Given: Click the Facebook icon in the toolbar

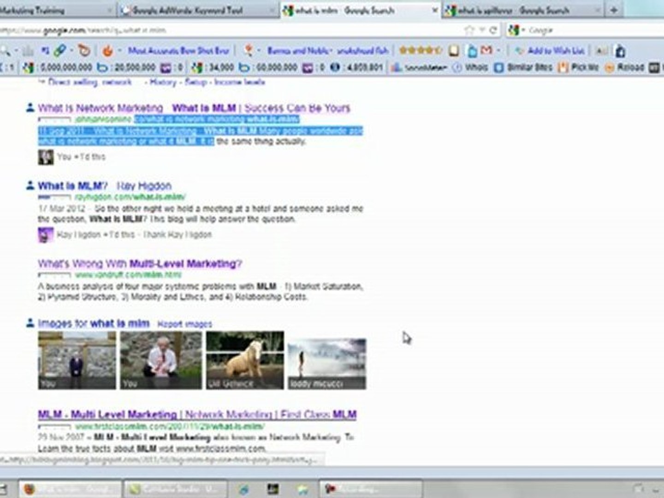Looking at the screenshot, I should pyautogui.click(x=621, y=51).
